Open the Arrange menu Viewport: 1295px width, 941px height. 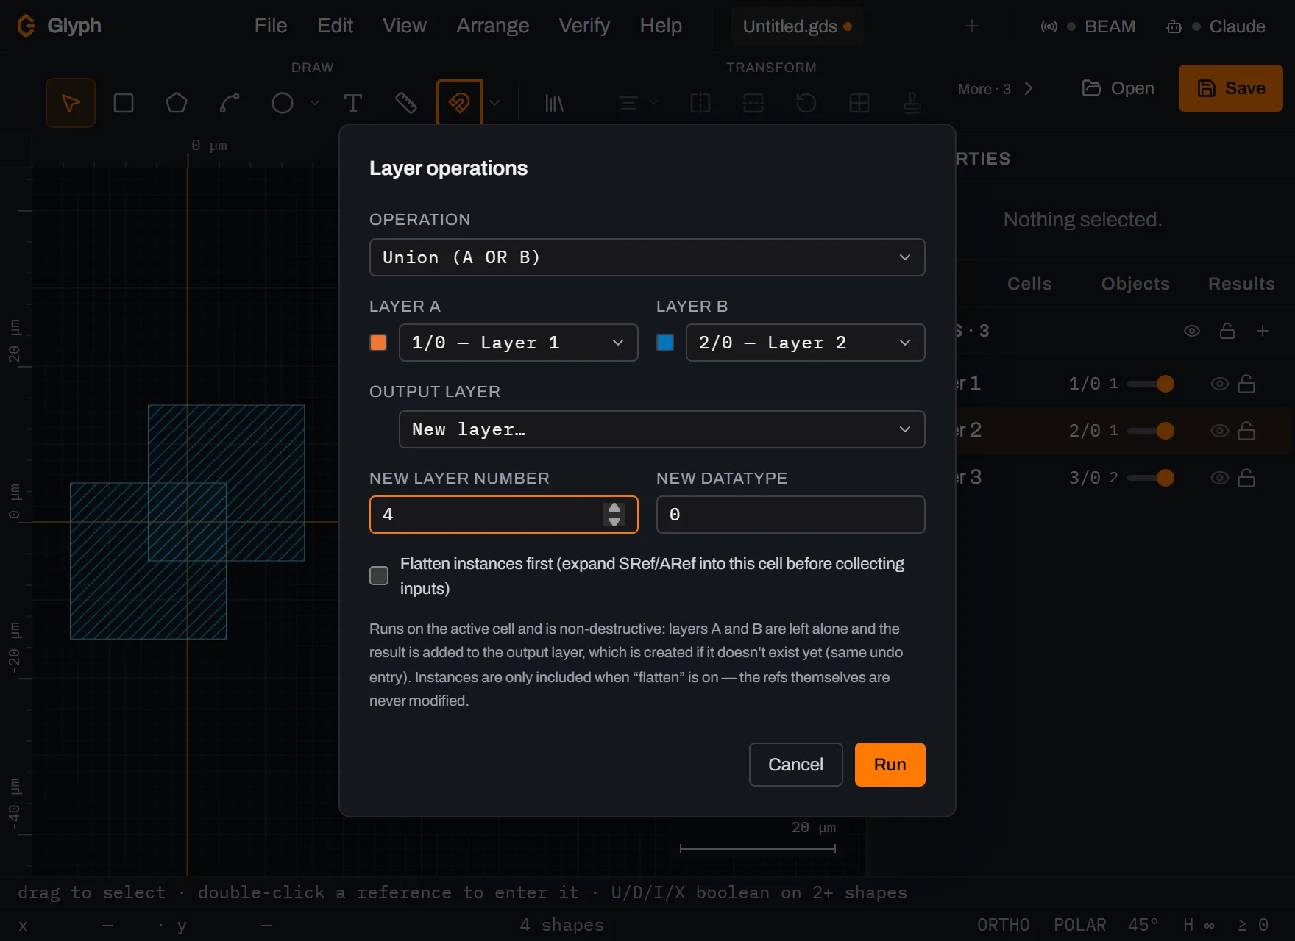coord(493,26)
